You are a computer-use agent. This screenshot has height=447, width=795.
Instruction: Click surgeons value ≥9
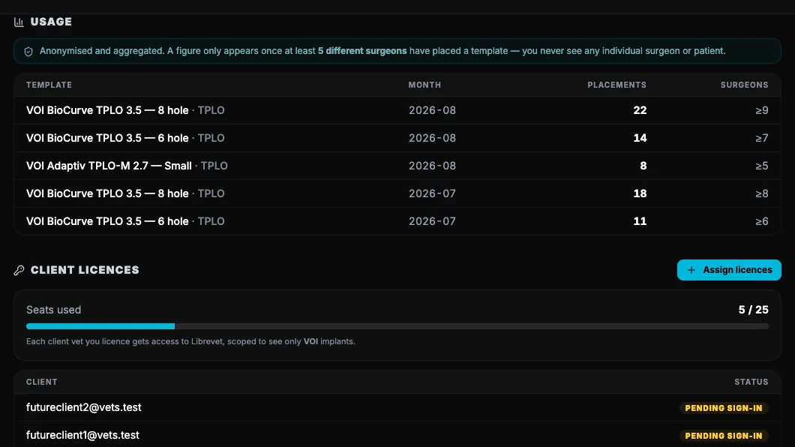click(x=761, y=110)
